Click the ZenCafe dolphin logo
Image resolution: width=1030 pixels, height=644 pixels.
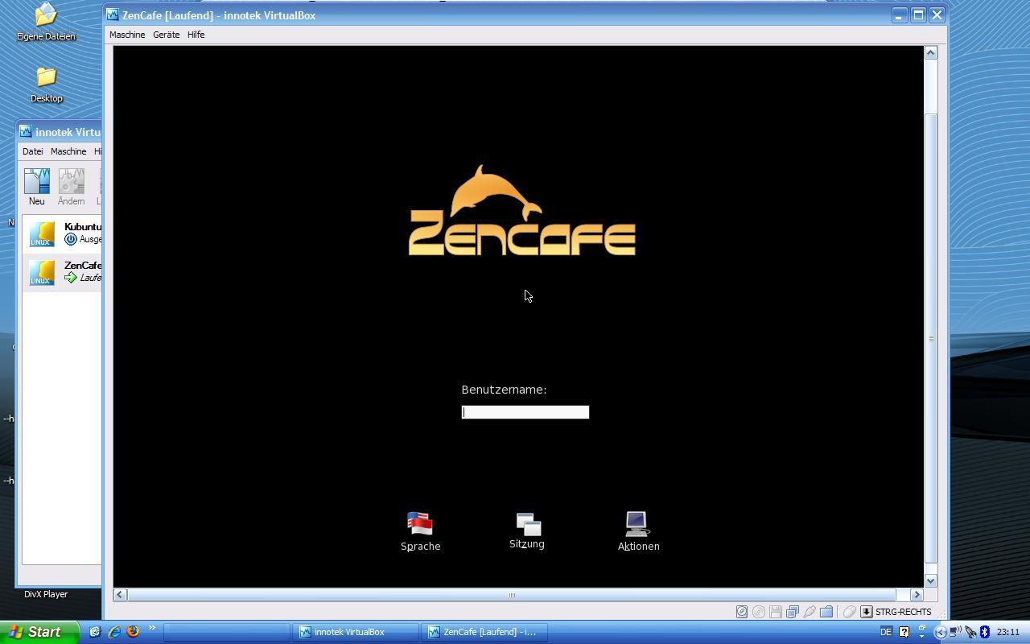pos(522,210)
